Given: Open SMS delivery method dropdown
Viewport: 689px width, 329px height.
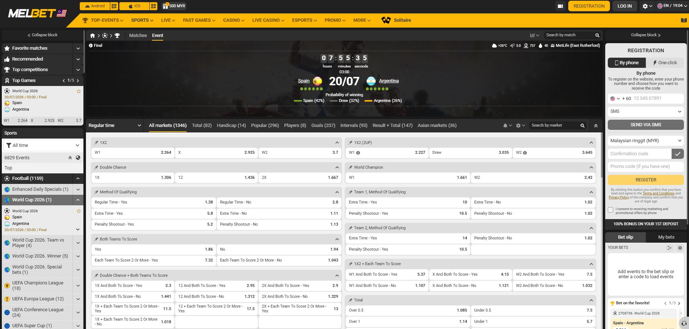Looking at the screenshot, I should click(645, 111).
